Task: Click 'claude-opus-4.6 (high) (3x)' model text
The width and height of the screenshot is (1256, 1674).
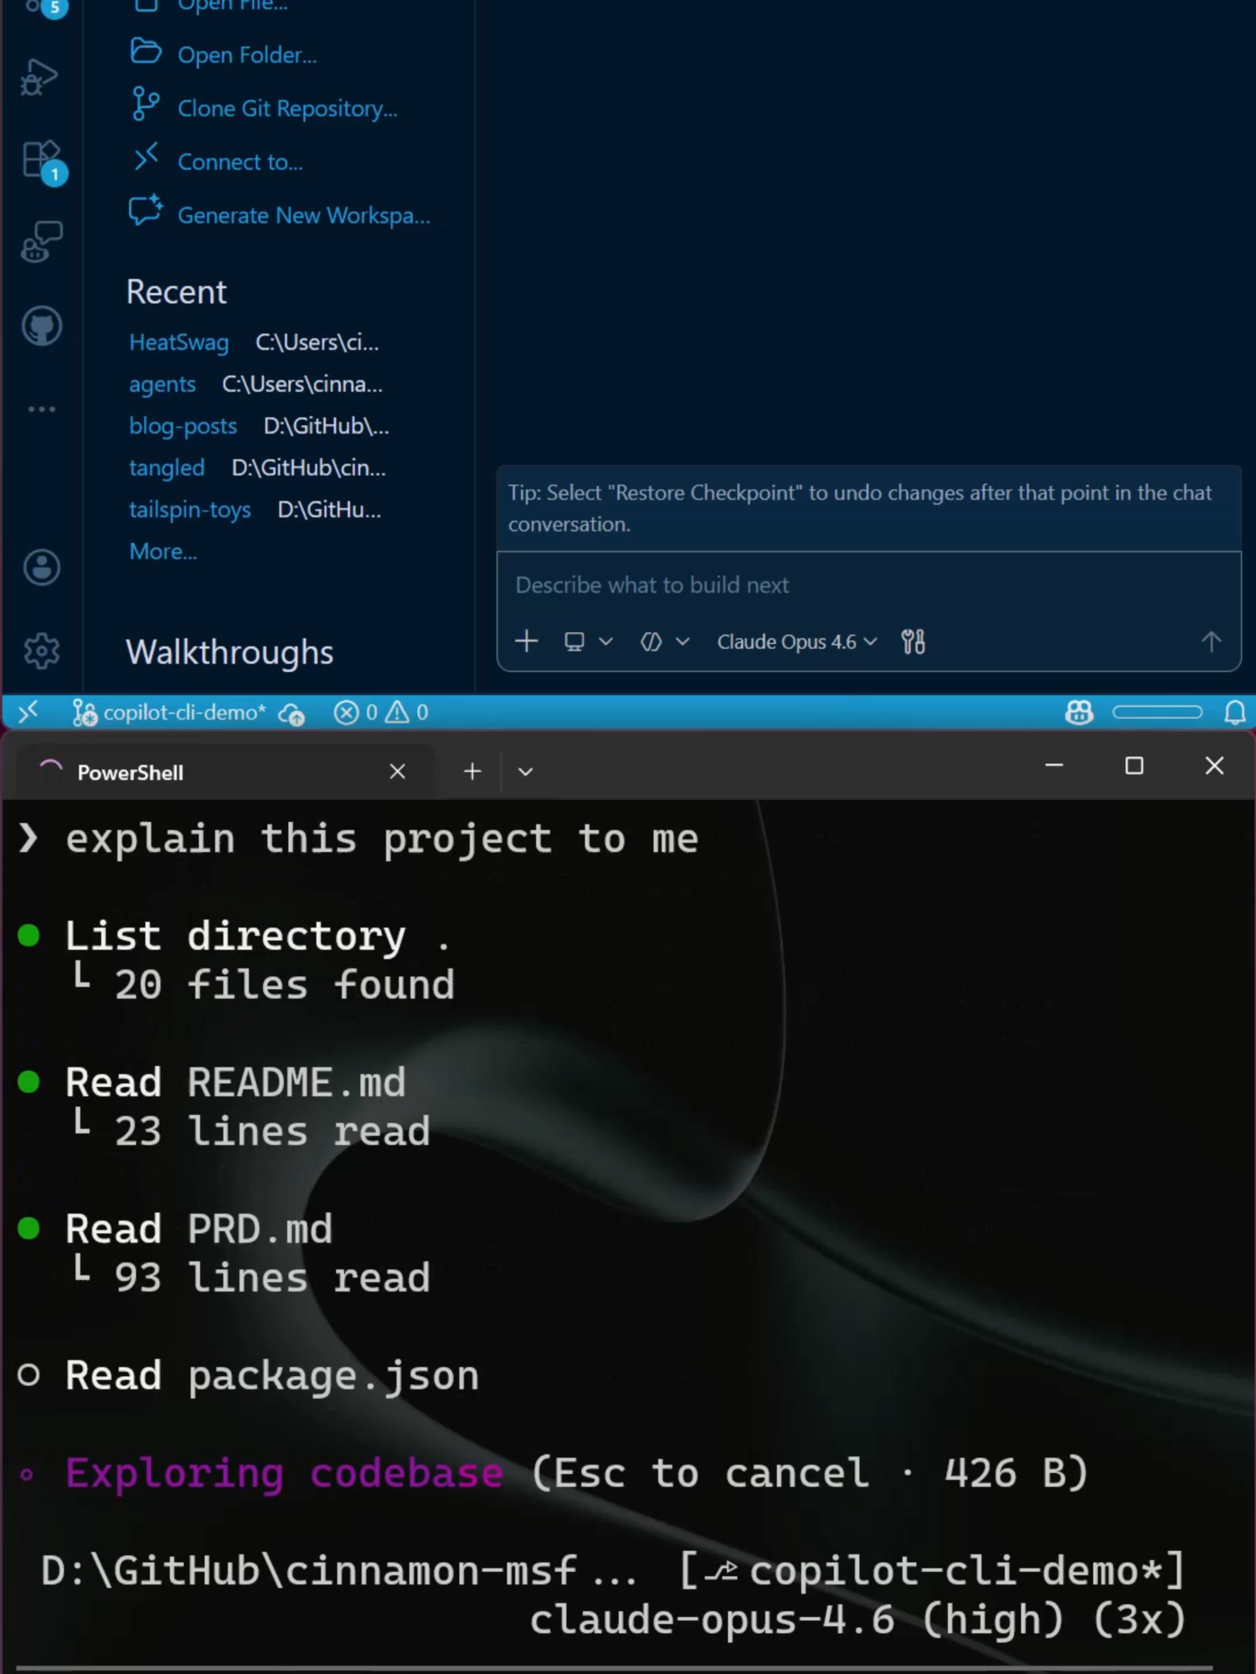Action: pyautogui.click(x=858, y=1620)
